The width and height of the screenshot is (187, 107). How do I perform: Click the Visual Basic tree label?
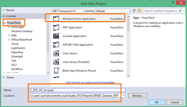[x=14, y=23]
